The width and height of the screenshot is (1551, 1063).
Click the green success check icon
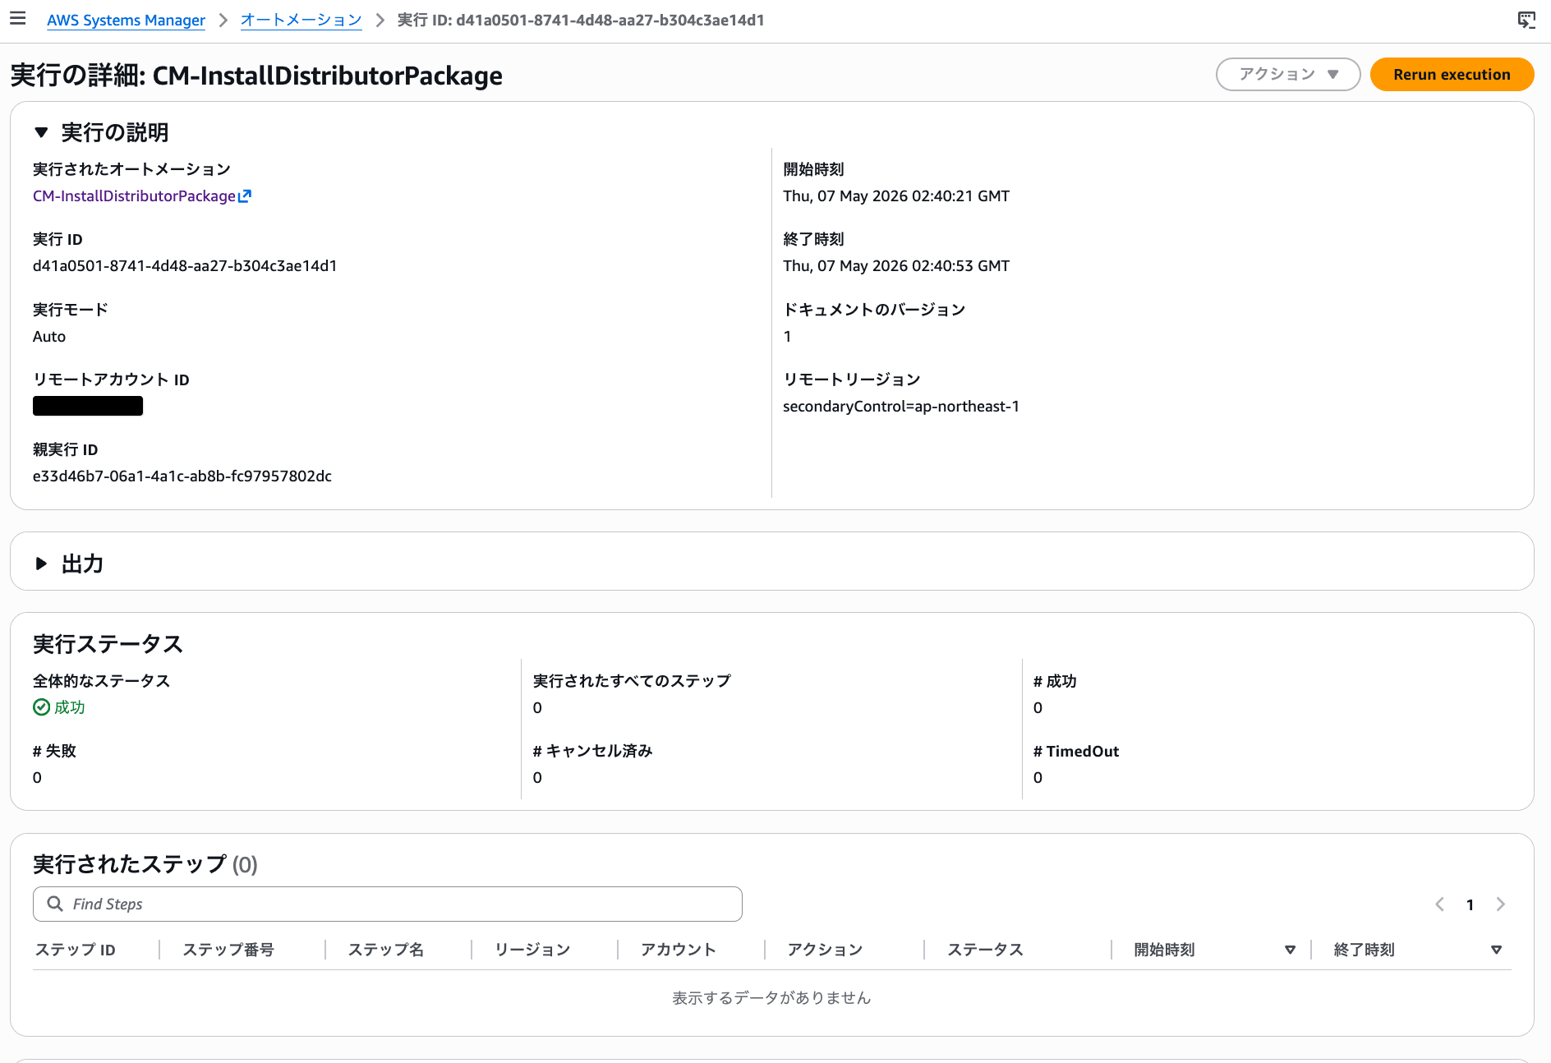tap(41, 707)
